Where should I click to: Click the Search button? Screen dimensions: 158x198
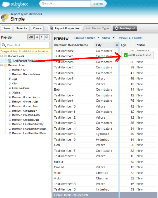(98, 4)
